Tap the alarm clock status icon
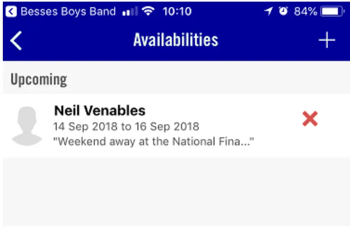 [x=283, y=11]
